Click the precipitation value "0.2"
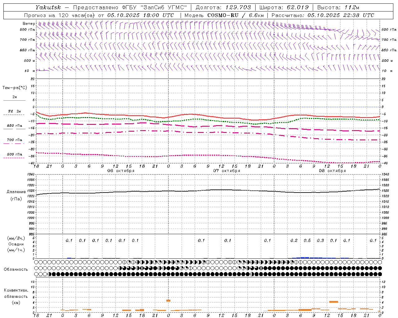The width and height of the screenshot is (398, 318). click(x=294, y=240)
